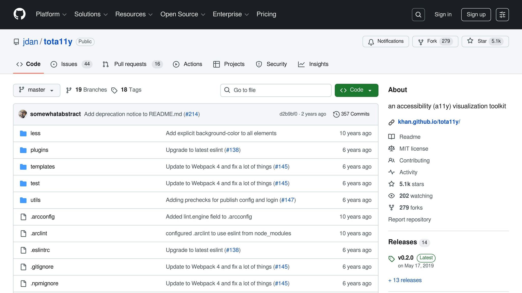
Task: Open the khan.github.io/tota11y/ link
Action: click(x=429, y=122)
